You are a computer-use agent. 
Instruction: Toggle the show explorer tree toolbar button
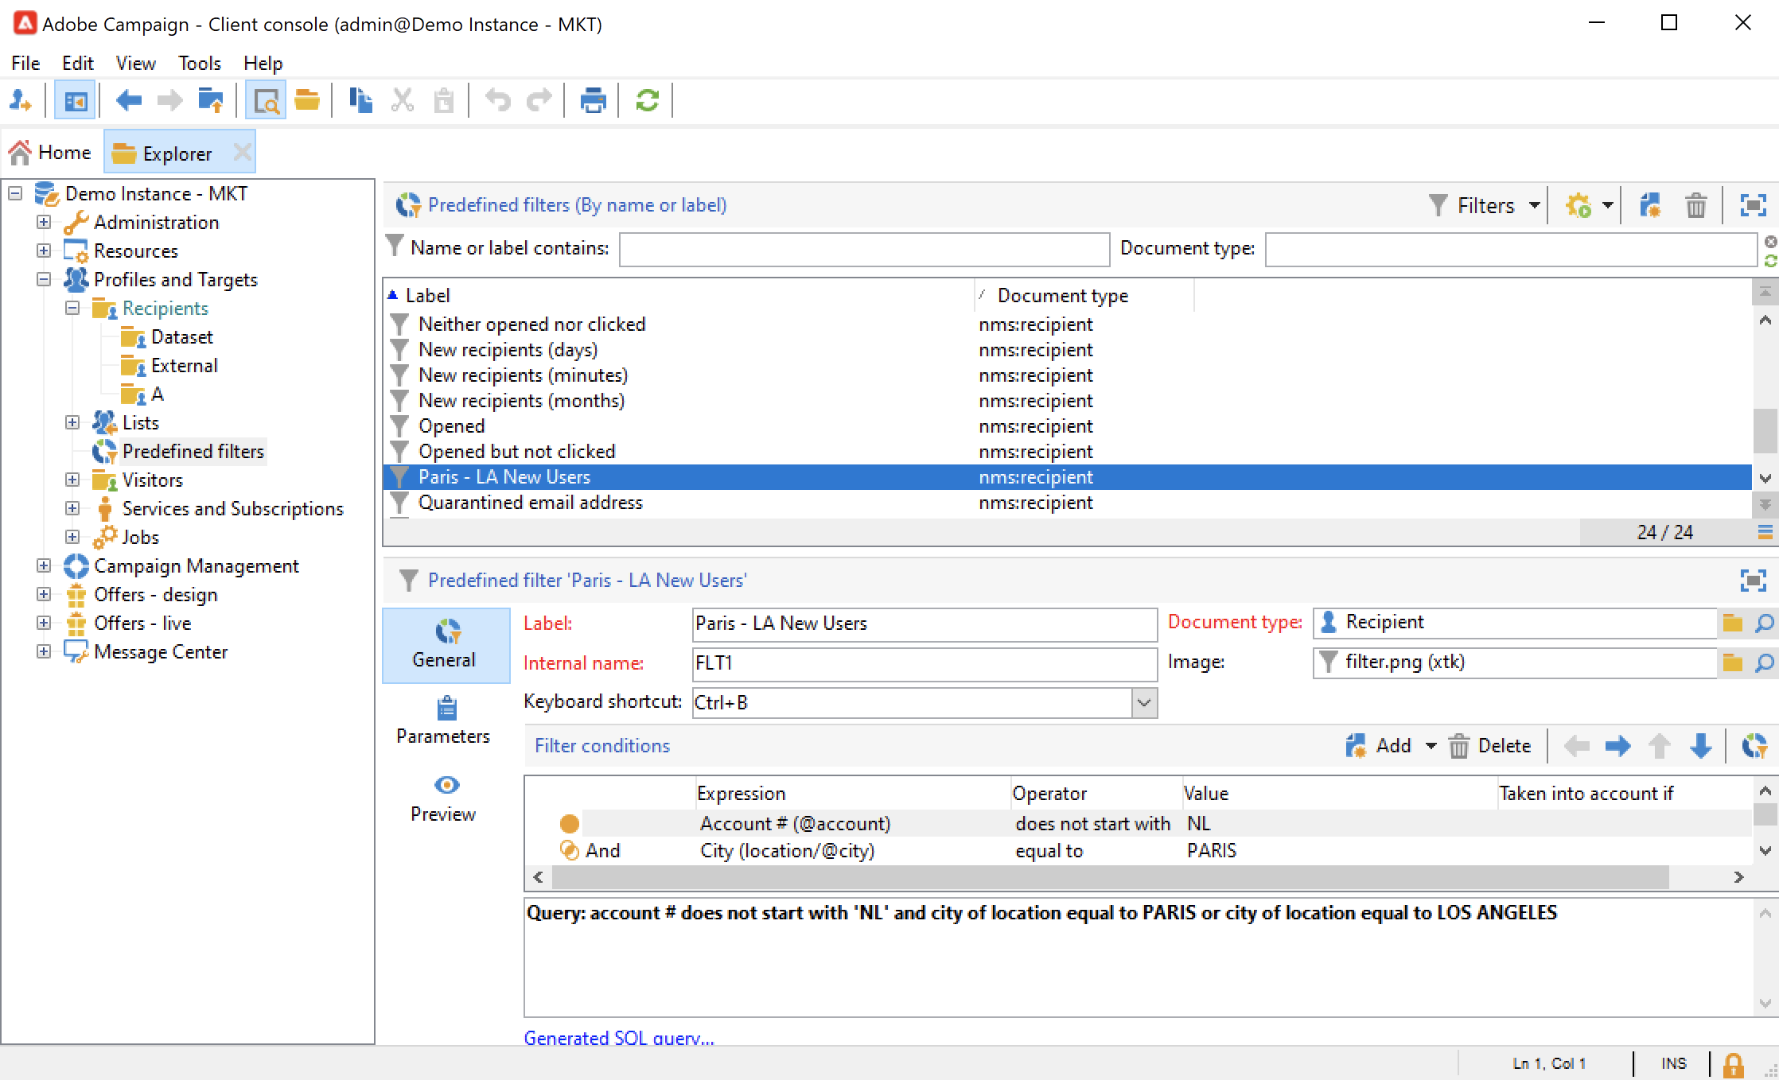click(76, 101)
